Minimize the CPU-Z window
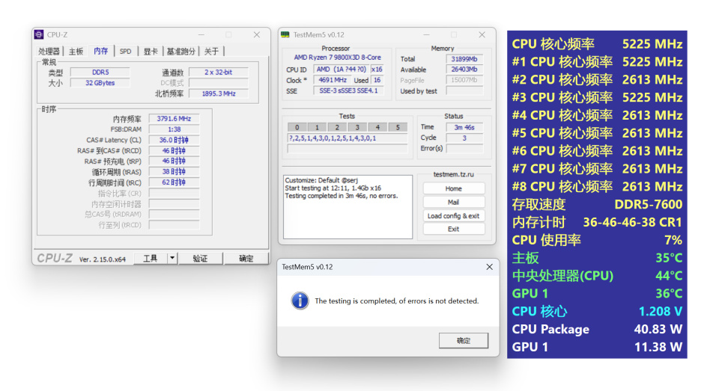The image size is (719, 391). point(201,35)
